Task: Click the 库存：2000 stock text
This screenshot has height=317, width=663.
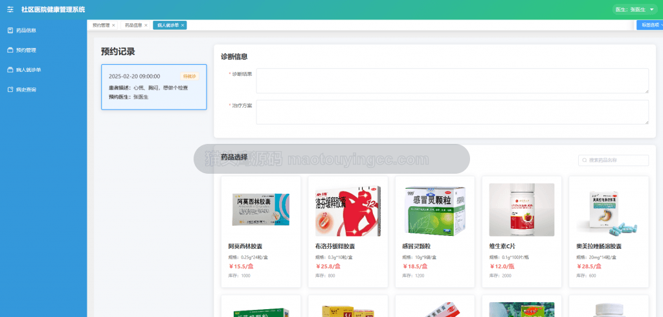Action: 500,276
